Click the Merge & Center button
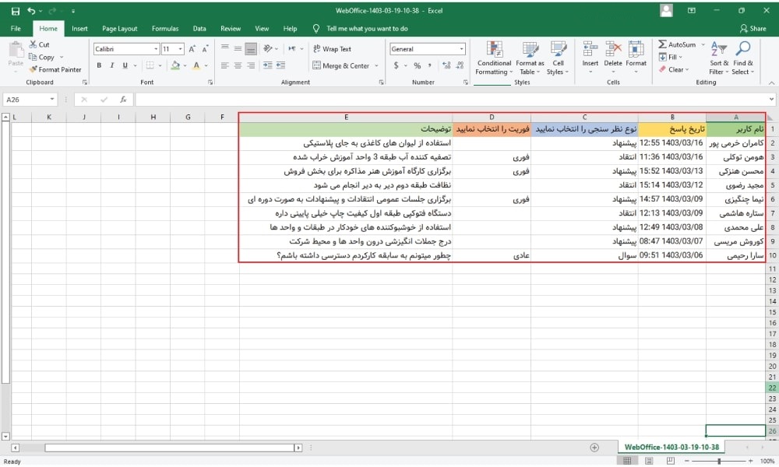Viewport: 779px width, 467px height. tap(344, 65)
